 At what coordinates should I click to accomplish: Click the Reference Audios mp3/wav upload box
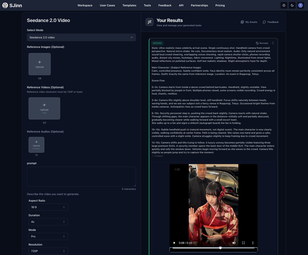pos(36,145)
